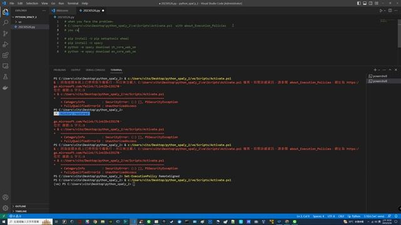Open the Extensions view

[x=6, y=55]
